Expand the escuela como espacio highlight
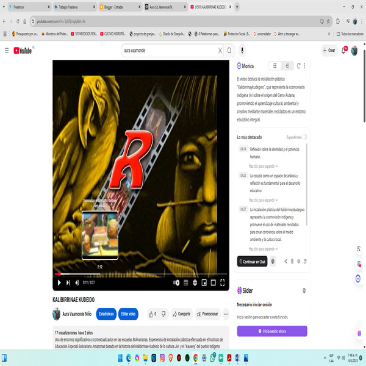The image size is (366, 366). click(264, 200)
